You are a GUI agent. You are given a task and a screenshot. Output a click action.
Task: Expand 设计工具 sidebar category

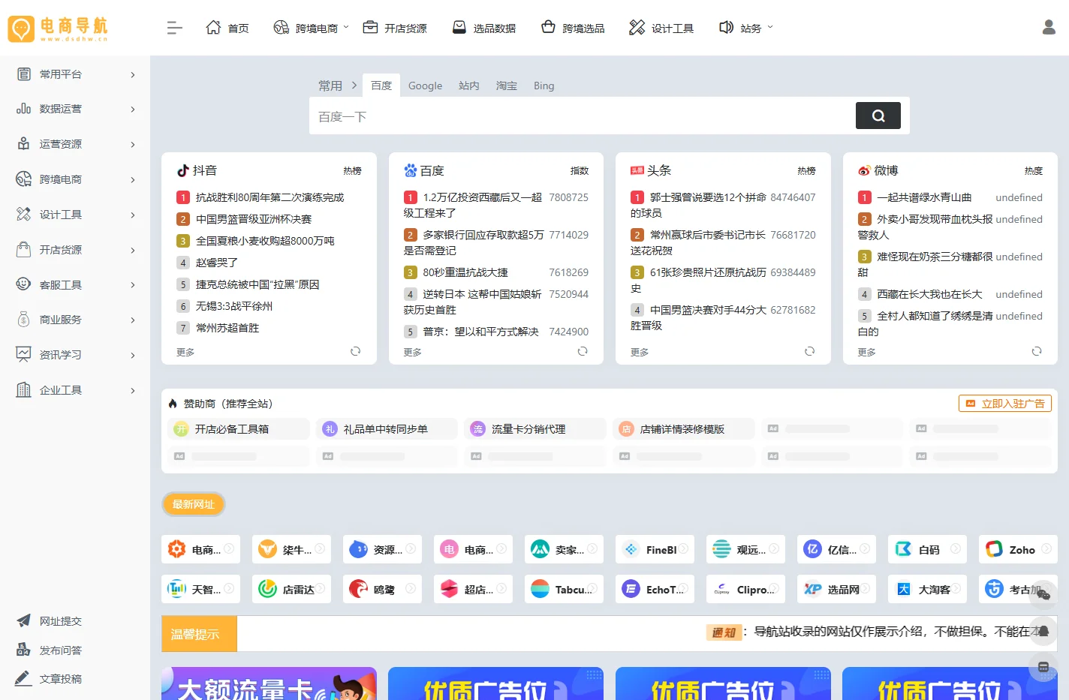pos(75,215)
